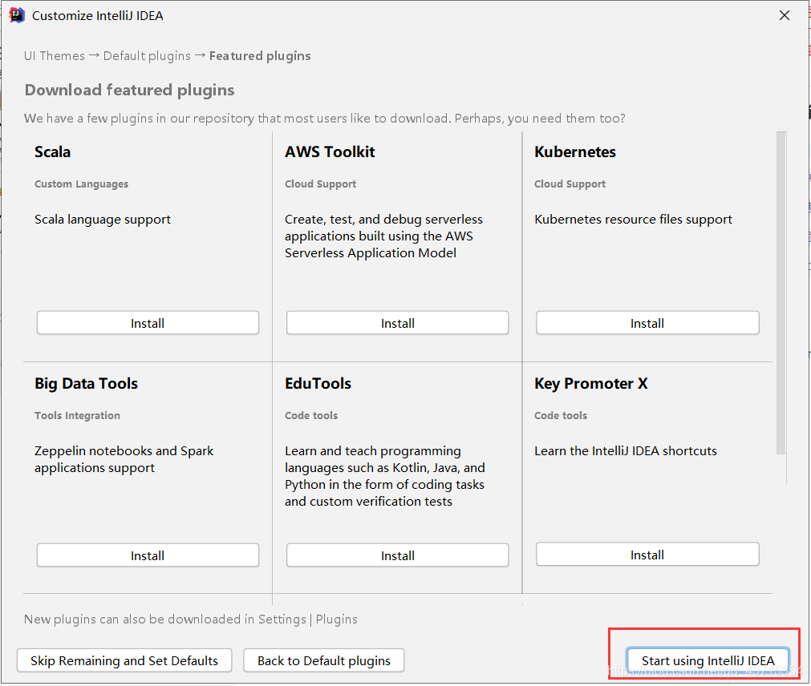Click the plugin list vertical scrollbar

781,293
